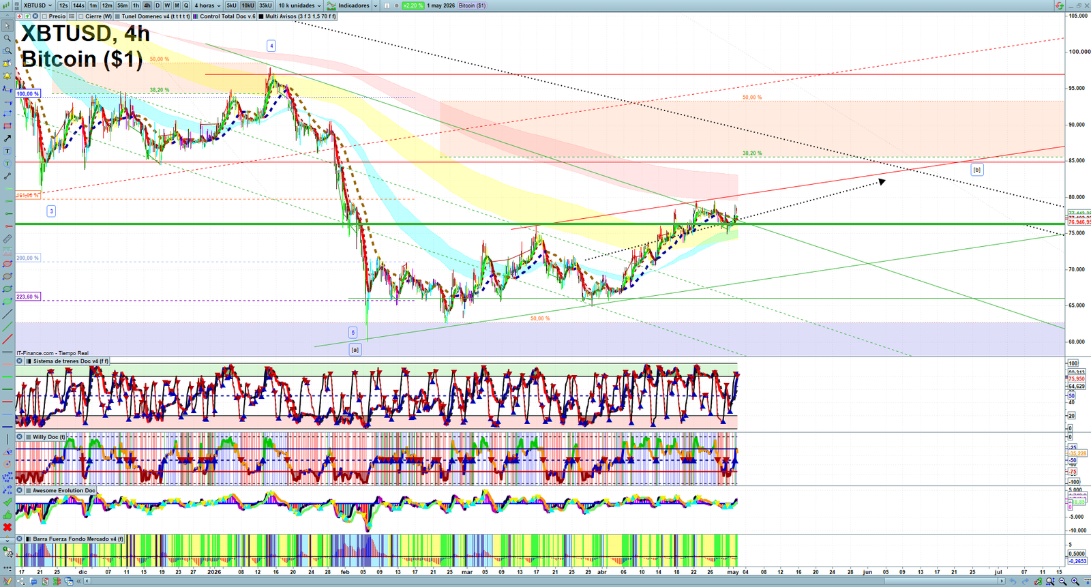Image resolution: width=1091 pixels, height=587 pixels.
Task: Toggle Willy Doc (t) visibility box
Action: [29, 437]
